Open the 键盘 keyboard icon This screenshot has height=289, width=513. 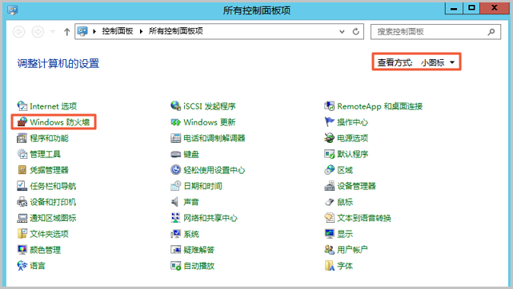[176, 154]
